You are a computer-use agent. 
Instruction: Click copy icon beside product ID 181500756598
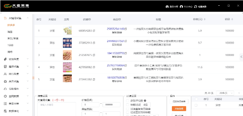coord(126,77)
